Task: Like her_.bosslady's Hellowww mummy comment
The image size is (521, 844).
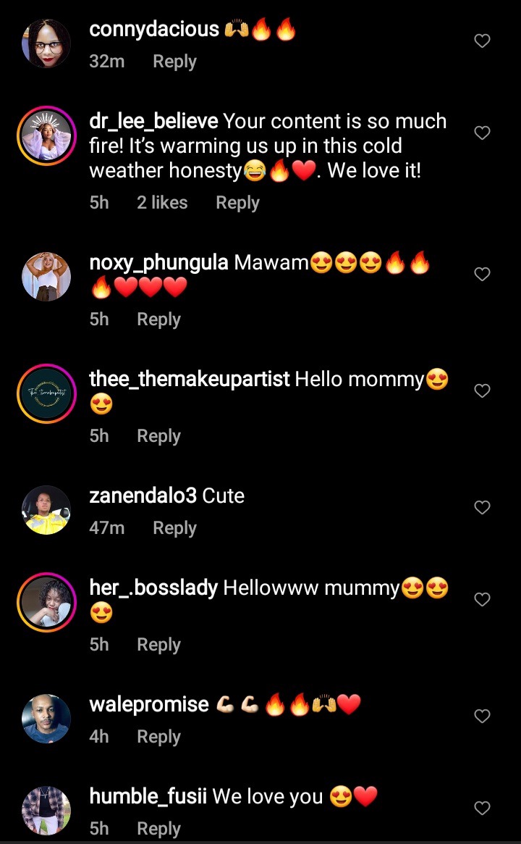Action: 483,599
